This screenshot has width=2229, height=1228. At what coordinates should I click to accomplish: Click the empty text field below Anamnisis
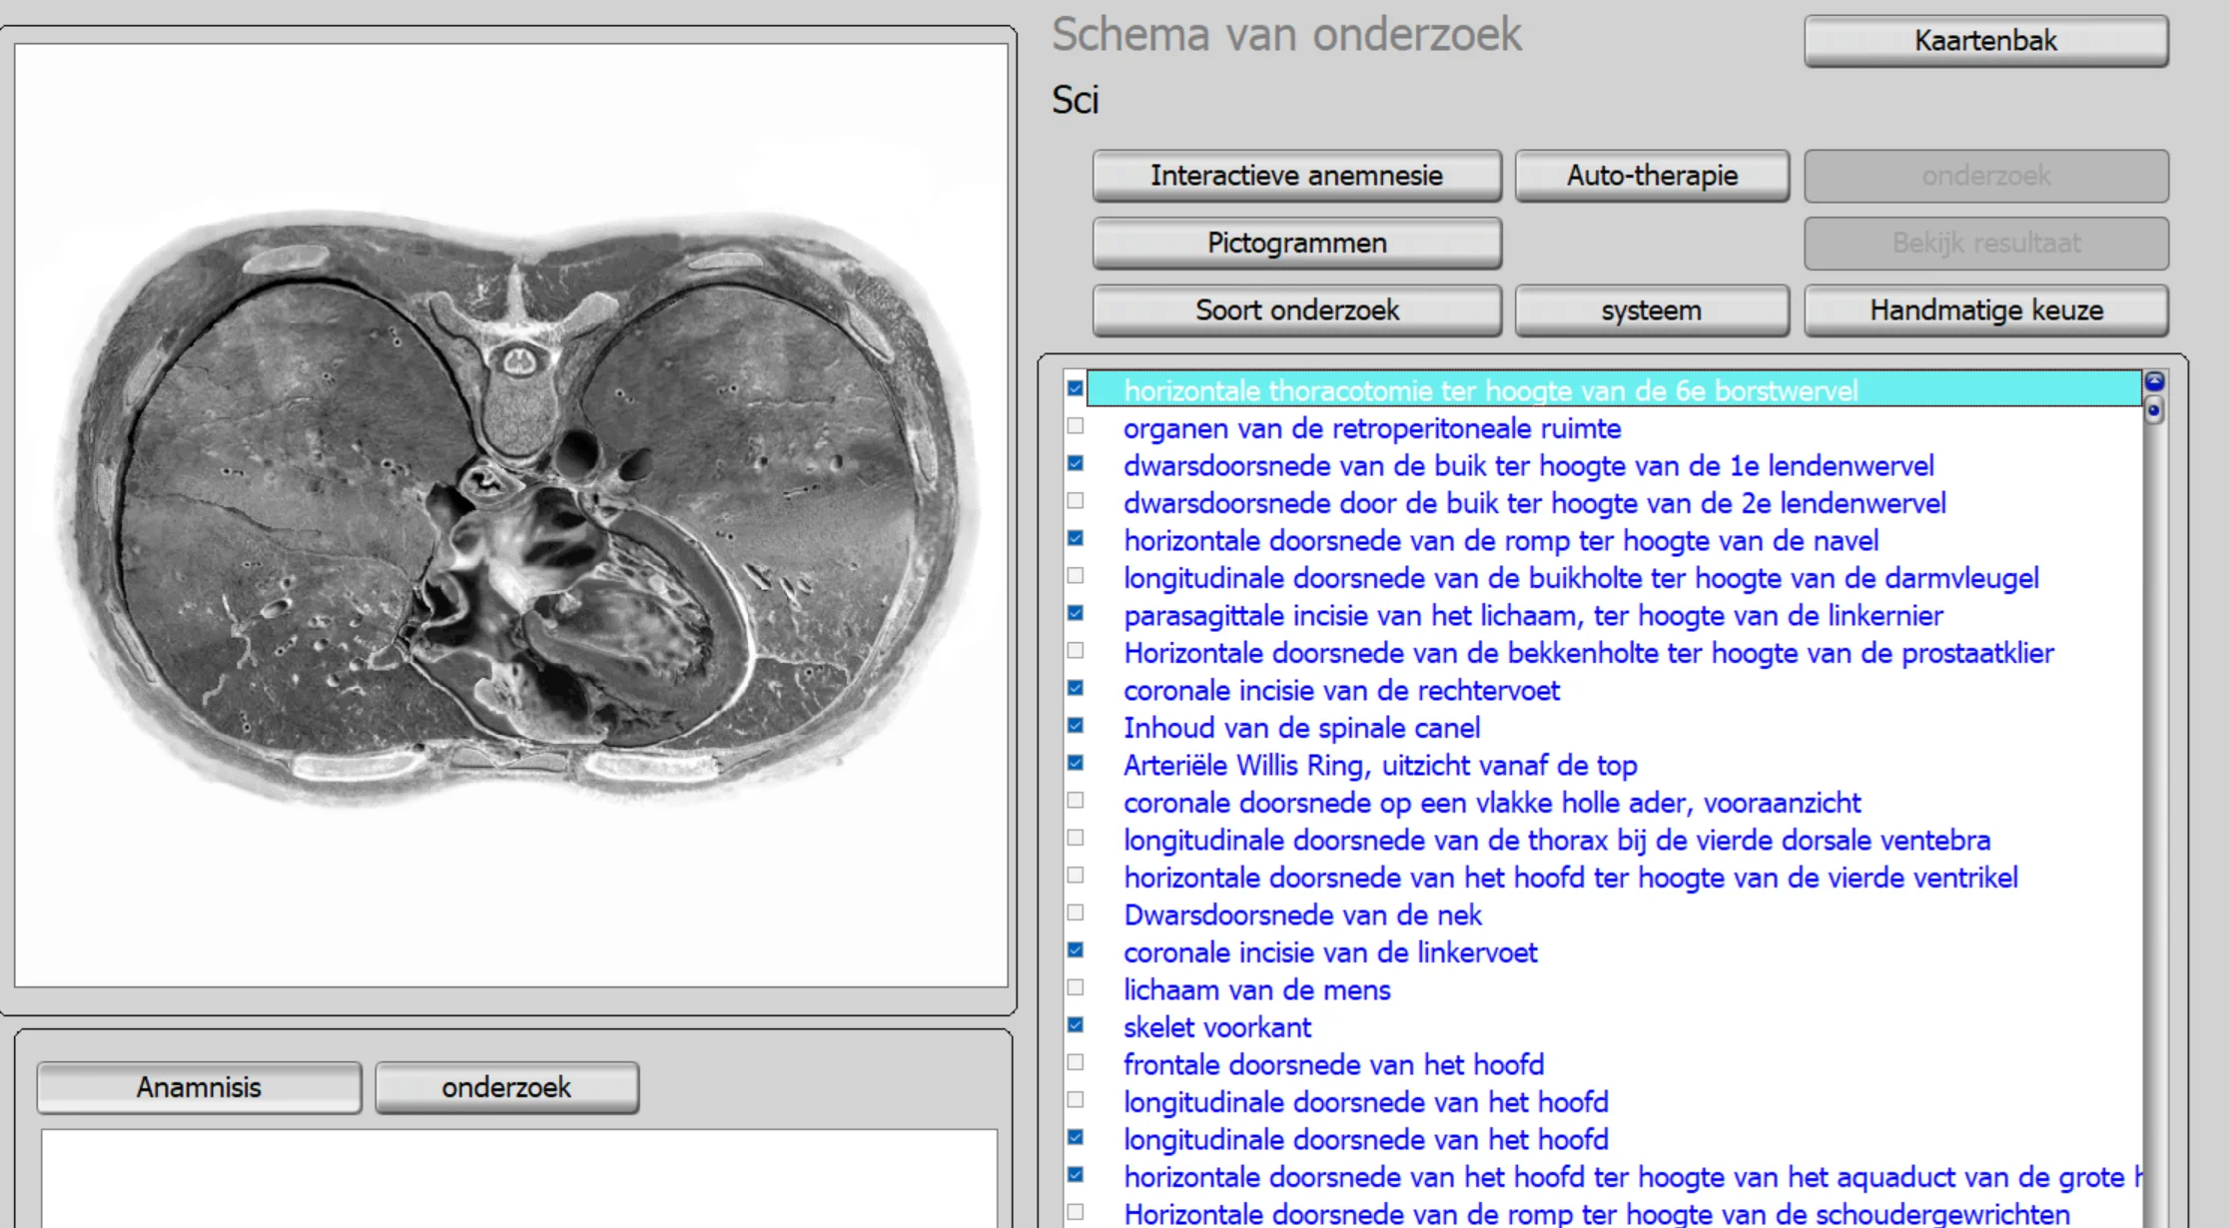(518, 1178)
